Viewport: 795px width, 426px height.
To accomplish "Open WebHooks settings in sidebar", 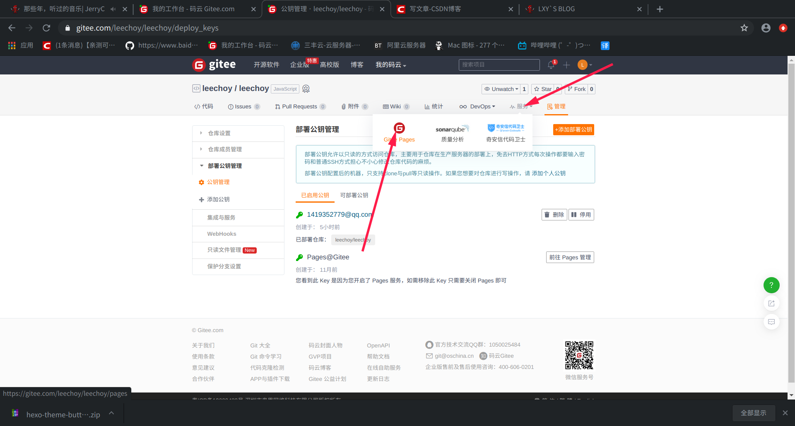I will coord(238,234).
